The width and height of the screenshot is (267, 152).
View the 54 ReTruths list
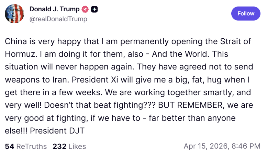26,146
